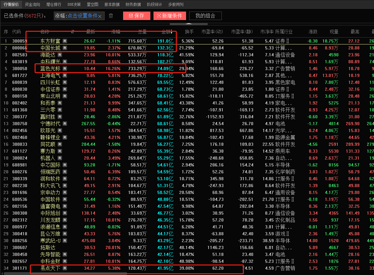Click the 新增条件 button
This screenshot has width=374, height=275.
(x=169, y=16)
